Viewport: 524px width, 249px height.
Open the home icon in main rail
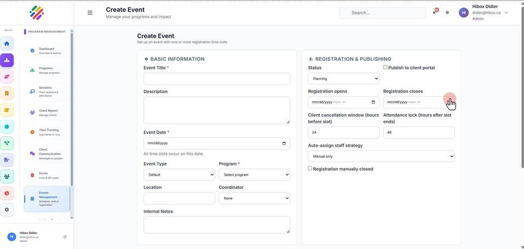coord(7,44)
